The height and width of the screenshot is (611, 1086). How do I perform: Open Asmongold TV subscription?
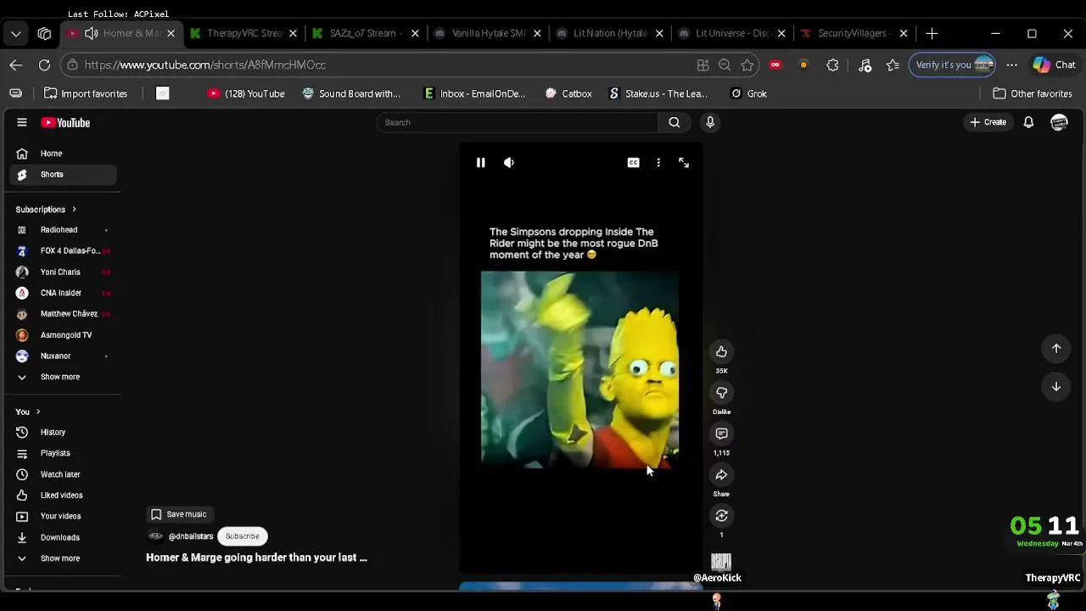click(64, 335)
